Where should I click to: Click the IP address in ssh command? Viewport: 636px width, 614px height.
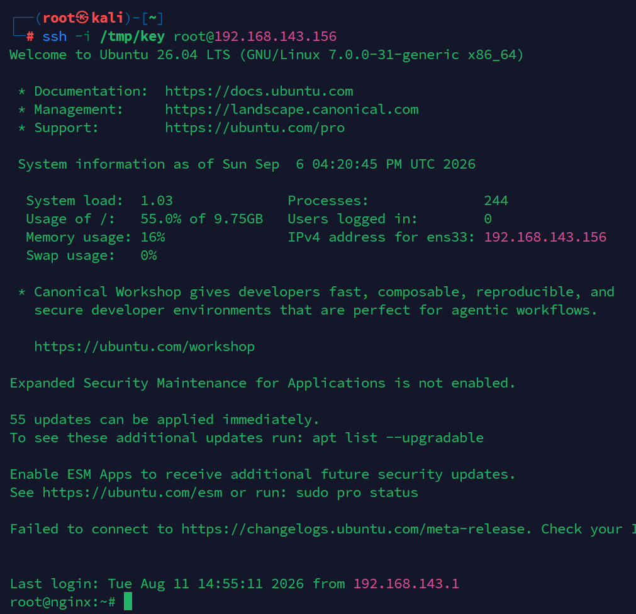(x=276, y=36)
